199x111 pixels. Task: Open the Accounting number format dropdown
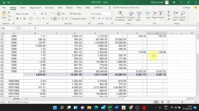(111, 14)
